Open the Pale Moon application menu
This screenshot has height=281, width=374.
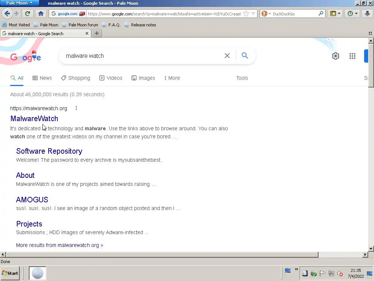[20, 3]
